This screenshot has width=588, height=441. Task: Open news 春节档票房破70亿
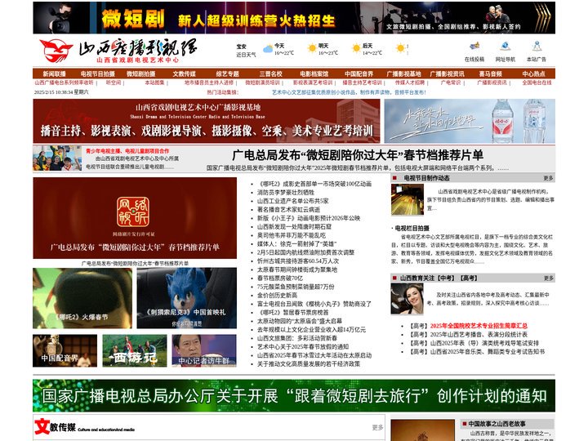[x=280, y=278]
